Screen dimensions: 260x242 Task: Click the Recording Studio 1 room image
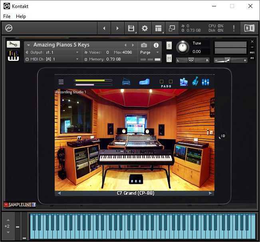(135, 140)
